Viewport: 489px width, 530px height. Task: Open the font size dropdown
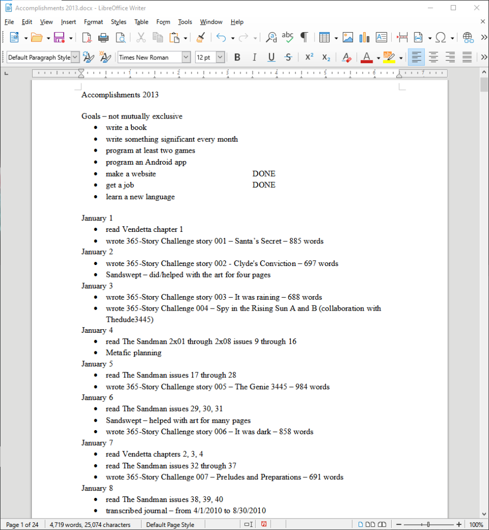tap(220, 57)
